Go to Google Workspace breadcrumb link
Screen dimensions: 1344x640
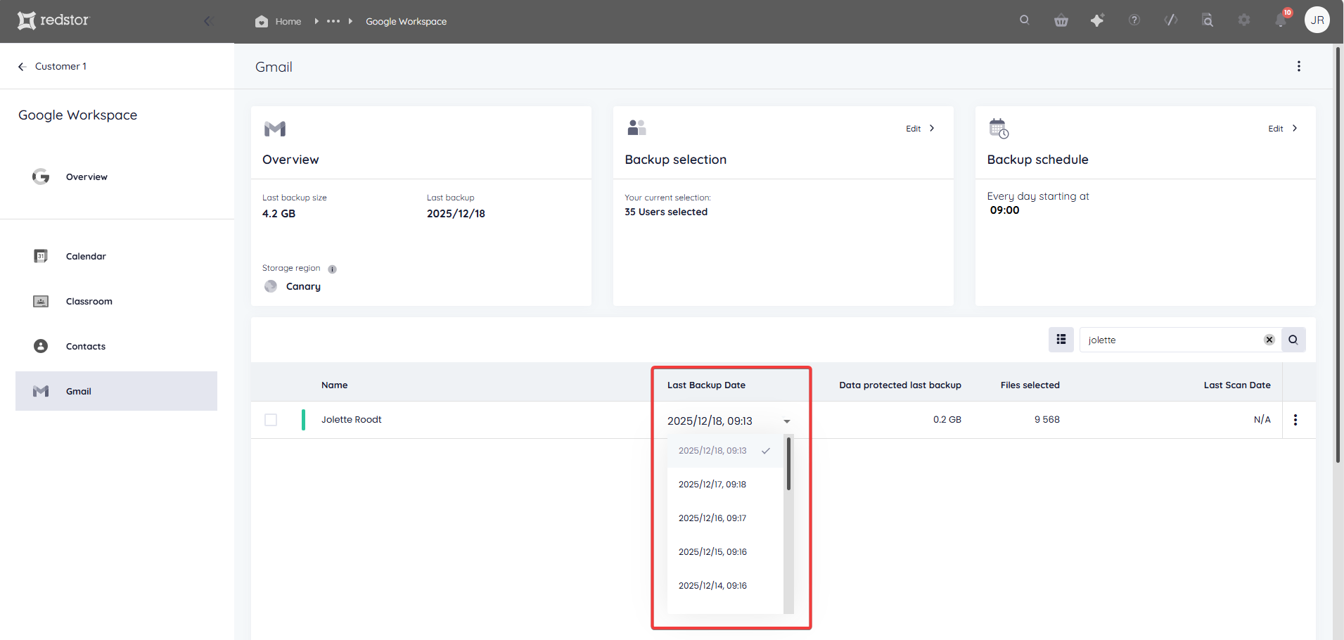point(406,22)
